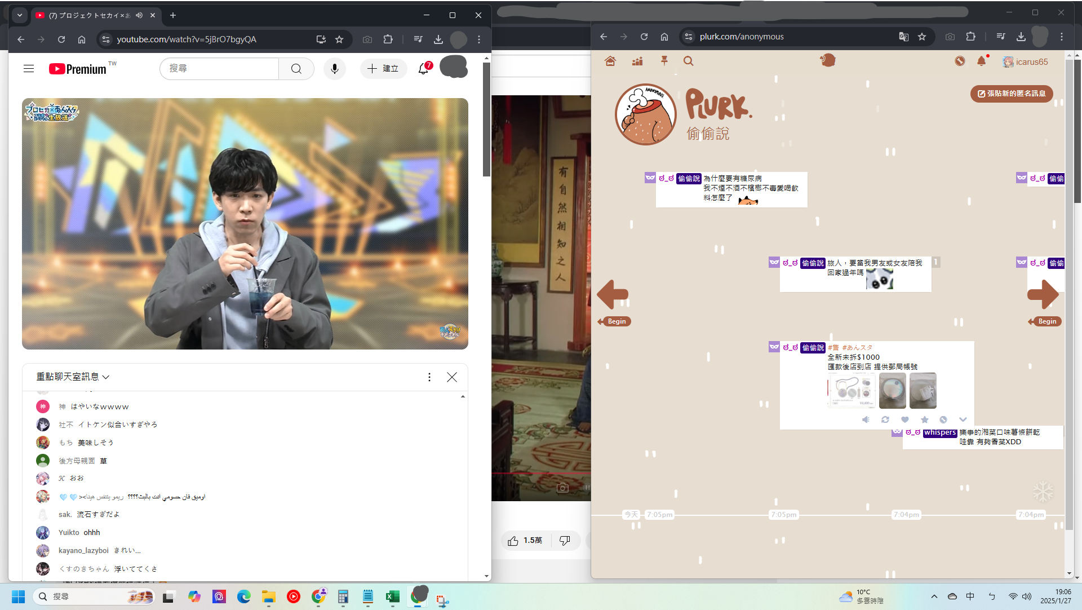
Task: Open YouTube hamburger guide menu
Action: [x=29, y=69]
